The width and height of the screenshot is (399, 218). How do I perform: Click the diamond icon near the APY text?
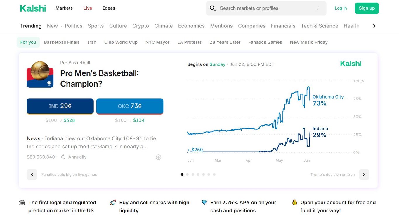pos(204,202)
